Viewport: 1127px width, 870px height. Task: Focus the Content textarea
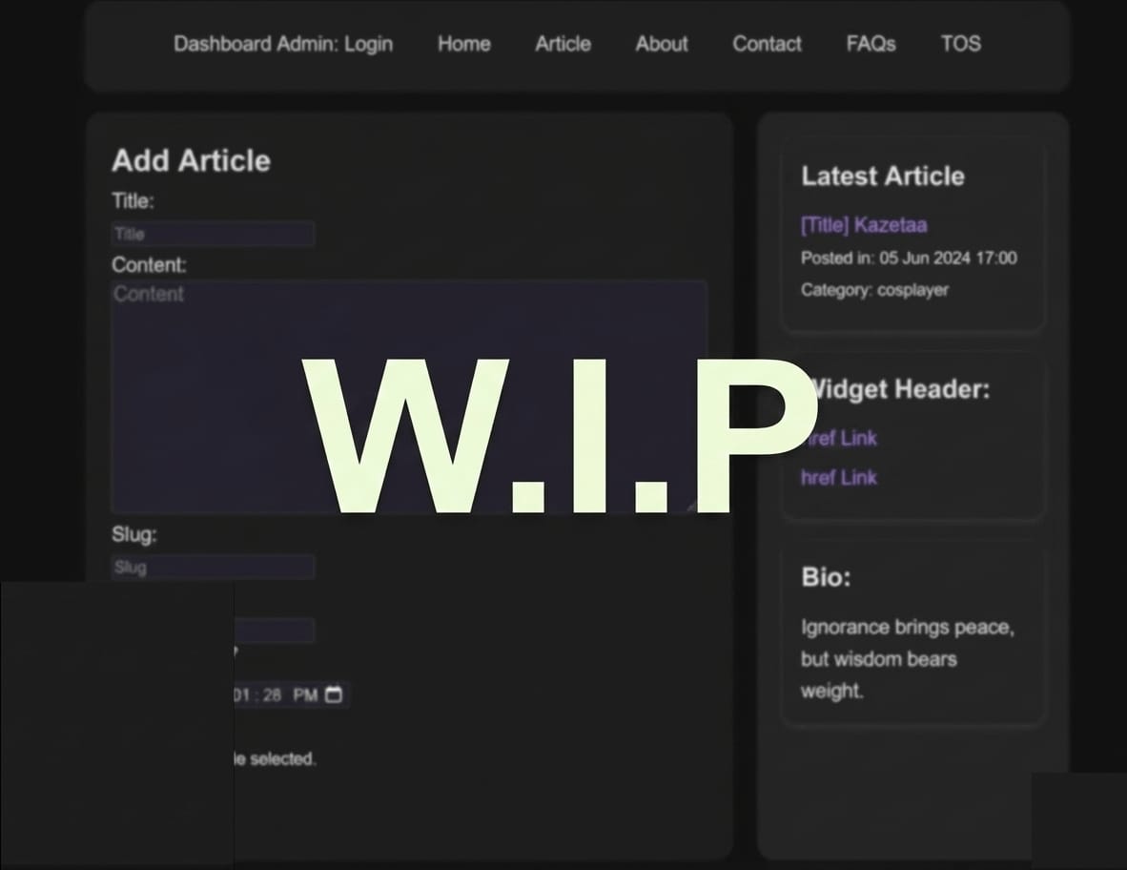(409, 396)
